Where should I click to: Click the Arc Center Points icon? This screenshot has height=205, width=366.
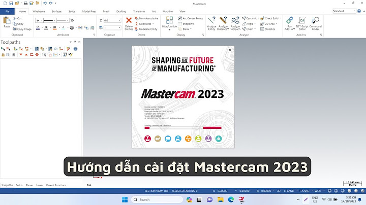pos(180,18)
